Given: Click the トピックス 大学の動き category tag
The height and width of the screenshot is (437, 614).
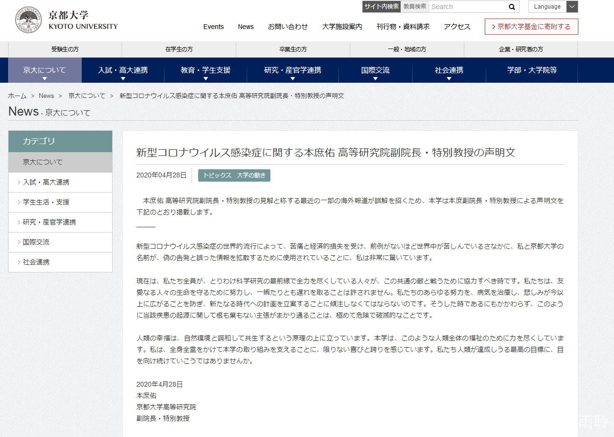Looking at the screenshot, I should (x=234, y=175).
